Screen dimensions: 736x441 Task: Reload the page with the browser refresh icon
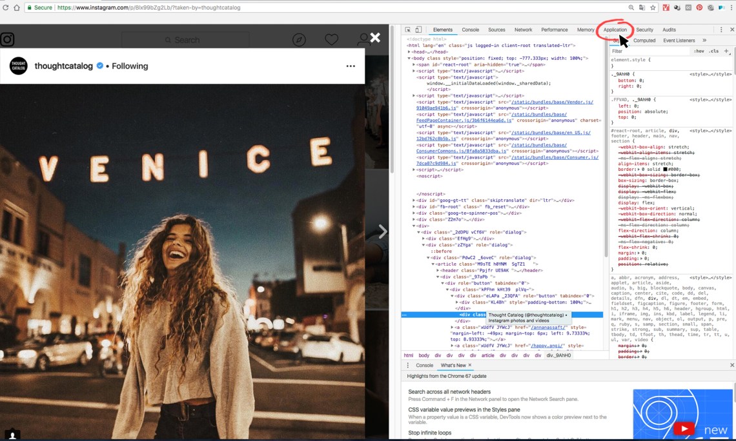[6, 8]
